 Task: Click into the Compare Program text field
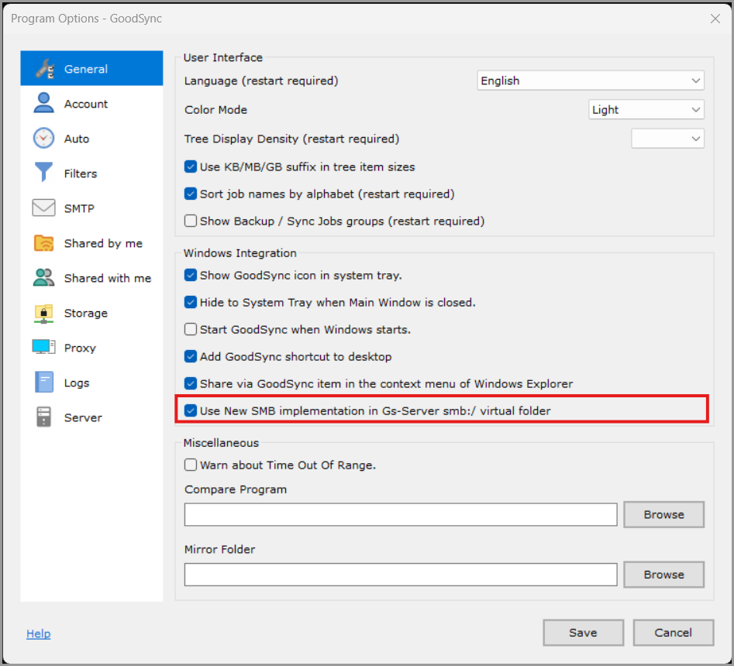(401, 514)
